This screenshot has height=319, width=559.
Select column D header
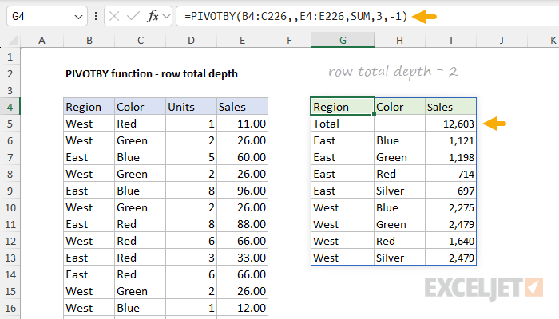191,41
